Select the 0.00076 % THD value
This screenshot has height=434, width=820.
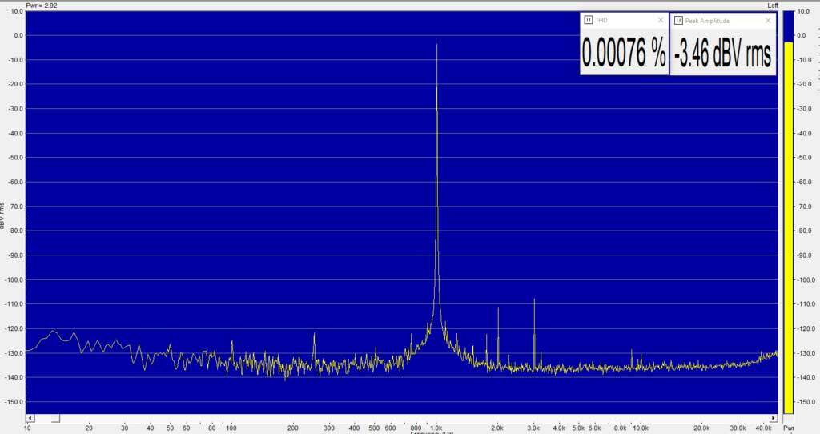[x=624, y=53]
